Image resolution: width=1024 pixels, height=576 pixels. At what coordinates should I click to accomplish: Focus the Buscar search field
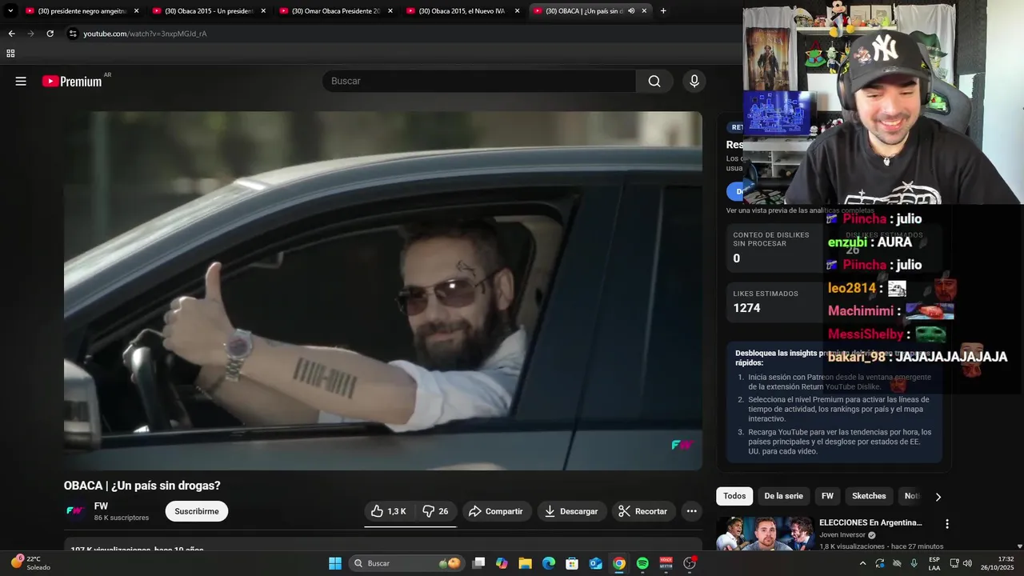tap(478, 81)
